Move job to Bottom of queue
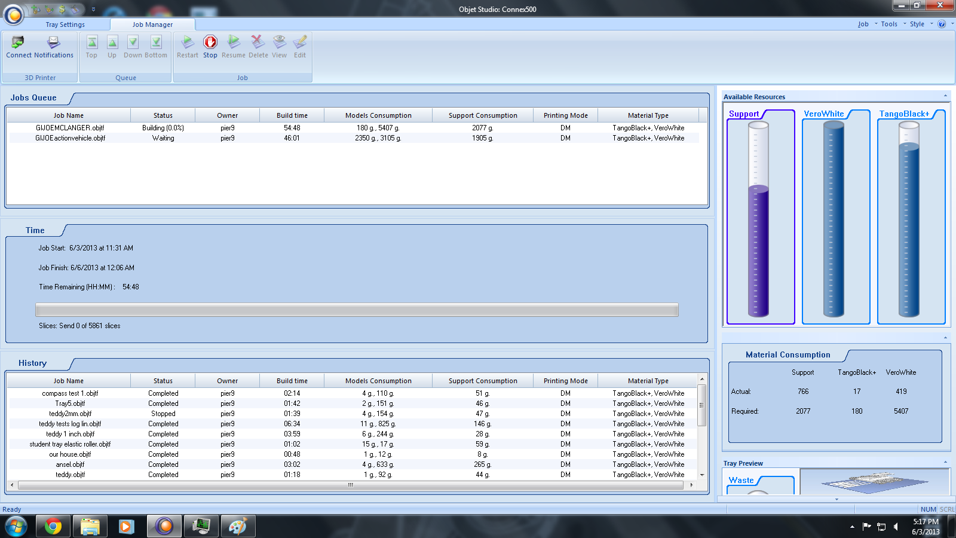This screenshot has width=956, height=538. click(x=156, y=47)
